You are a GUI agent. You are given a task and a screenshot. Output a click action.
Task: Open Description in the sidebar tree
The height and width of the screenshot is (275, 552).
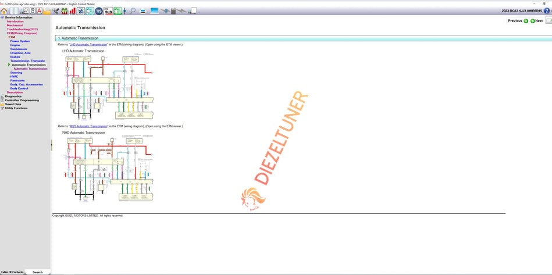15,92
